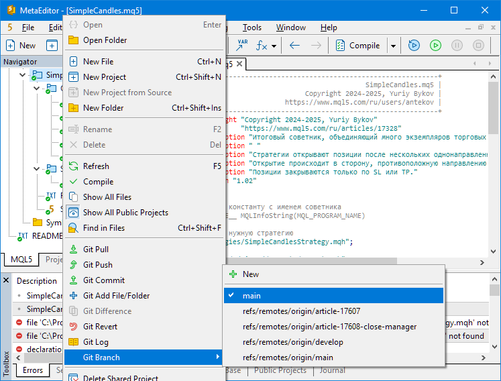This screenshot has width=501, height=381.
Task: Switch to the MQL5 navigator tab
Action: click(21, 259)
